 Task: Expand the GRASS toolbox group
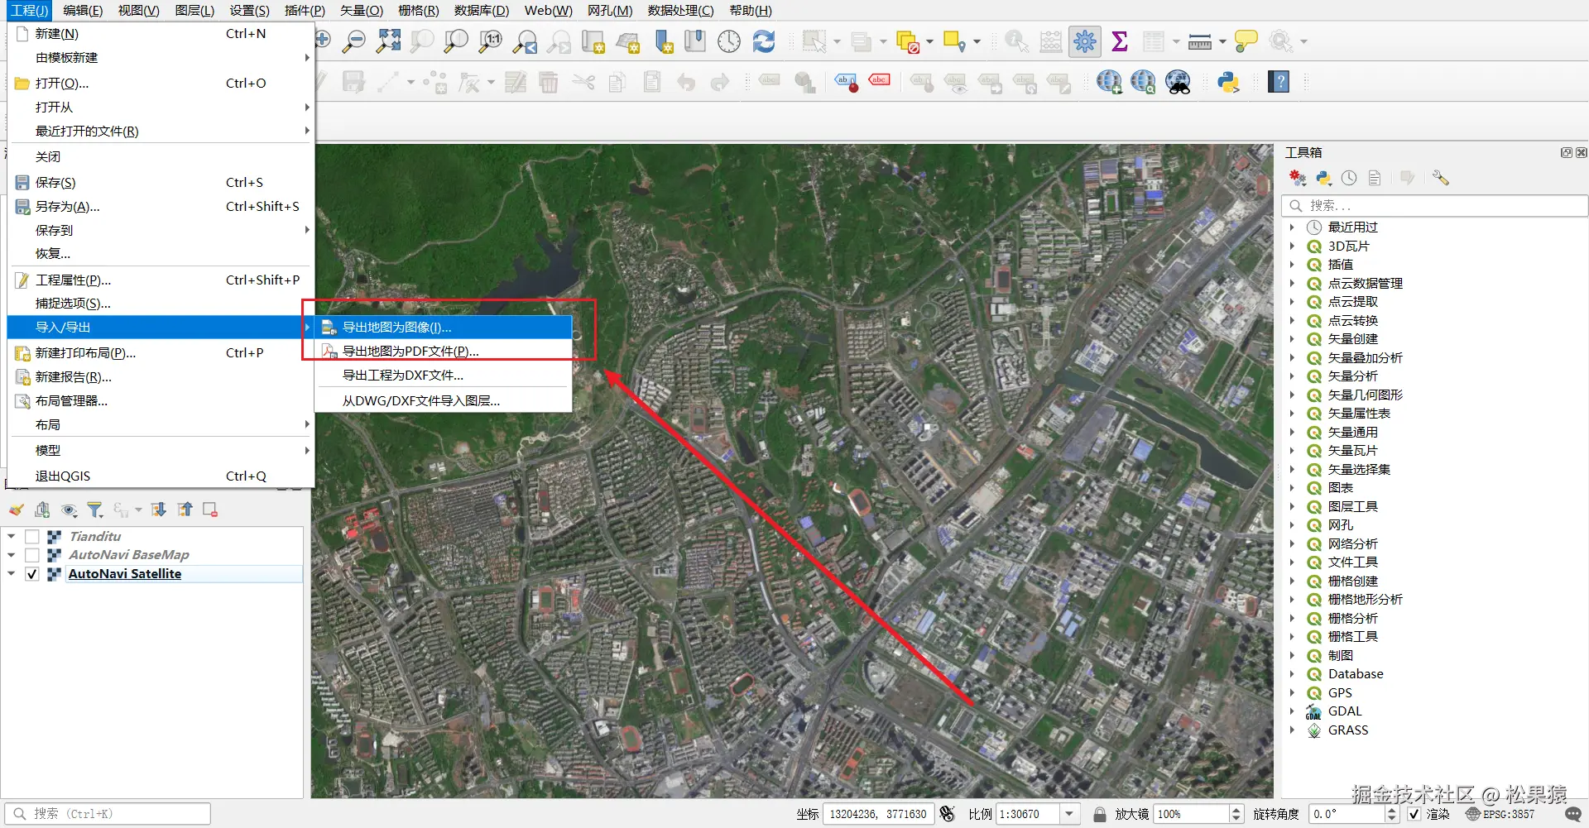click(x=1291, y=730)
